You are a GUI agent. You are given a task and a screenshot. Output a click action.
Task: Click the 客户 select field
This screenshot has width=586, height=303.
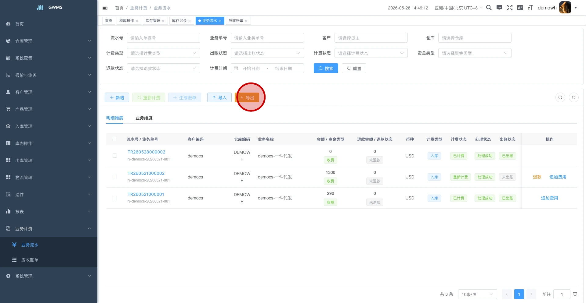[x=371, y=38]
